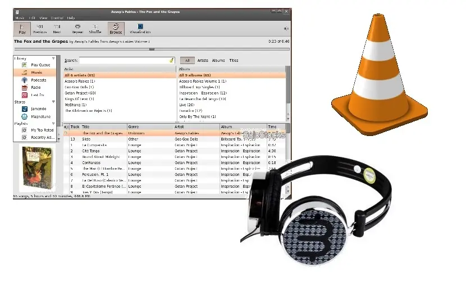Select the All search filter

coord(187,60)
